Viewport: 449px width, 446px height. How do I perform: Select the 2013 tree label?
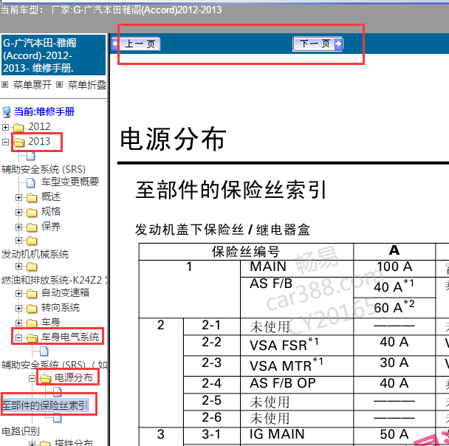point(39,141)
